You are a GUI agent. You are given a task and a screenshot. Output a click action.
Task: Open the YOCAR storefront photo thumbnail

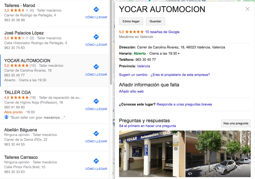[x=152, y=154]
